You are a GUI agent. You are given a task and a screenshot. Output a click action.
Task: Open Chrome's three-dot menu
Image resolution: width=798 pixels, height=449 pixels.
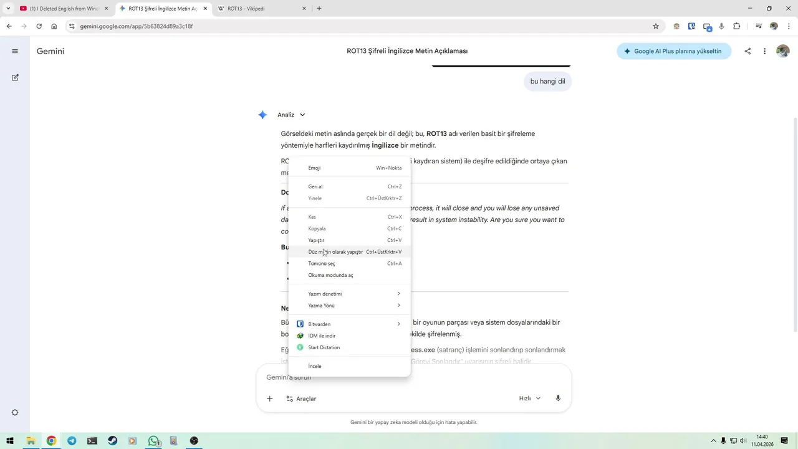click(x=789, y=26)
